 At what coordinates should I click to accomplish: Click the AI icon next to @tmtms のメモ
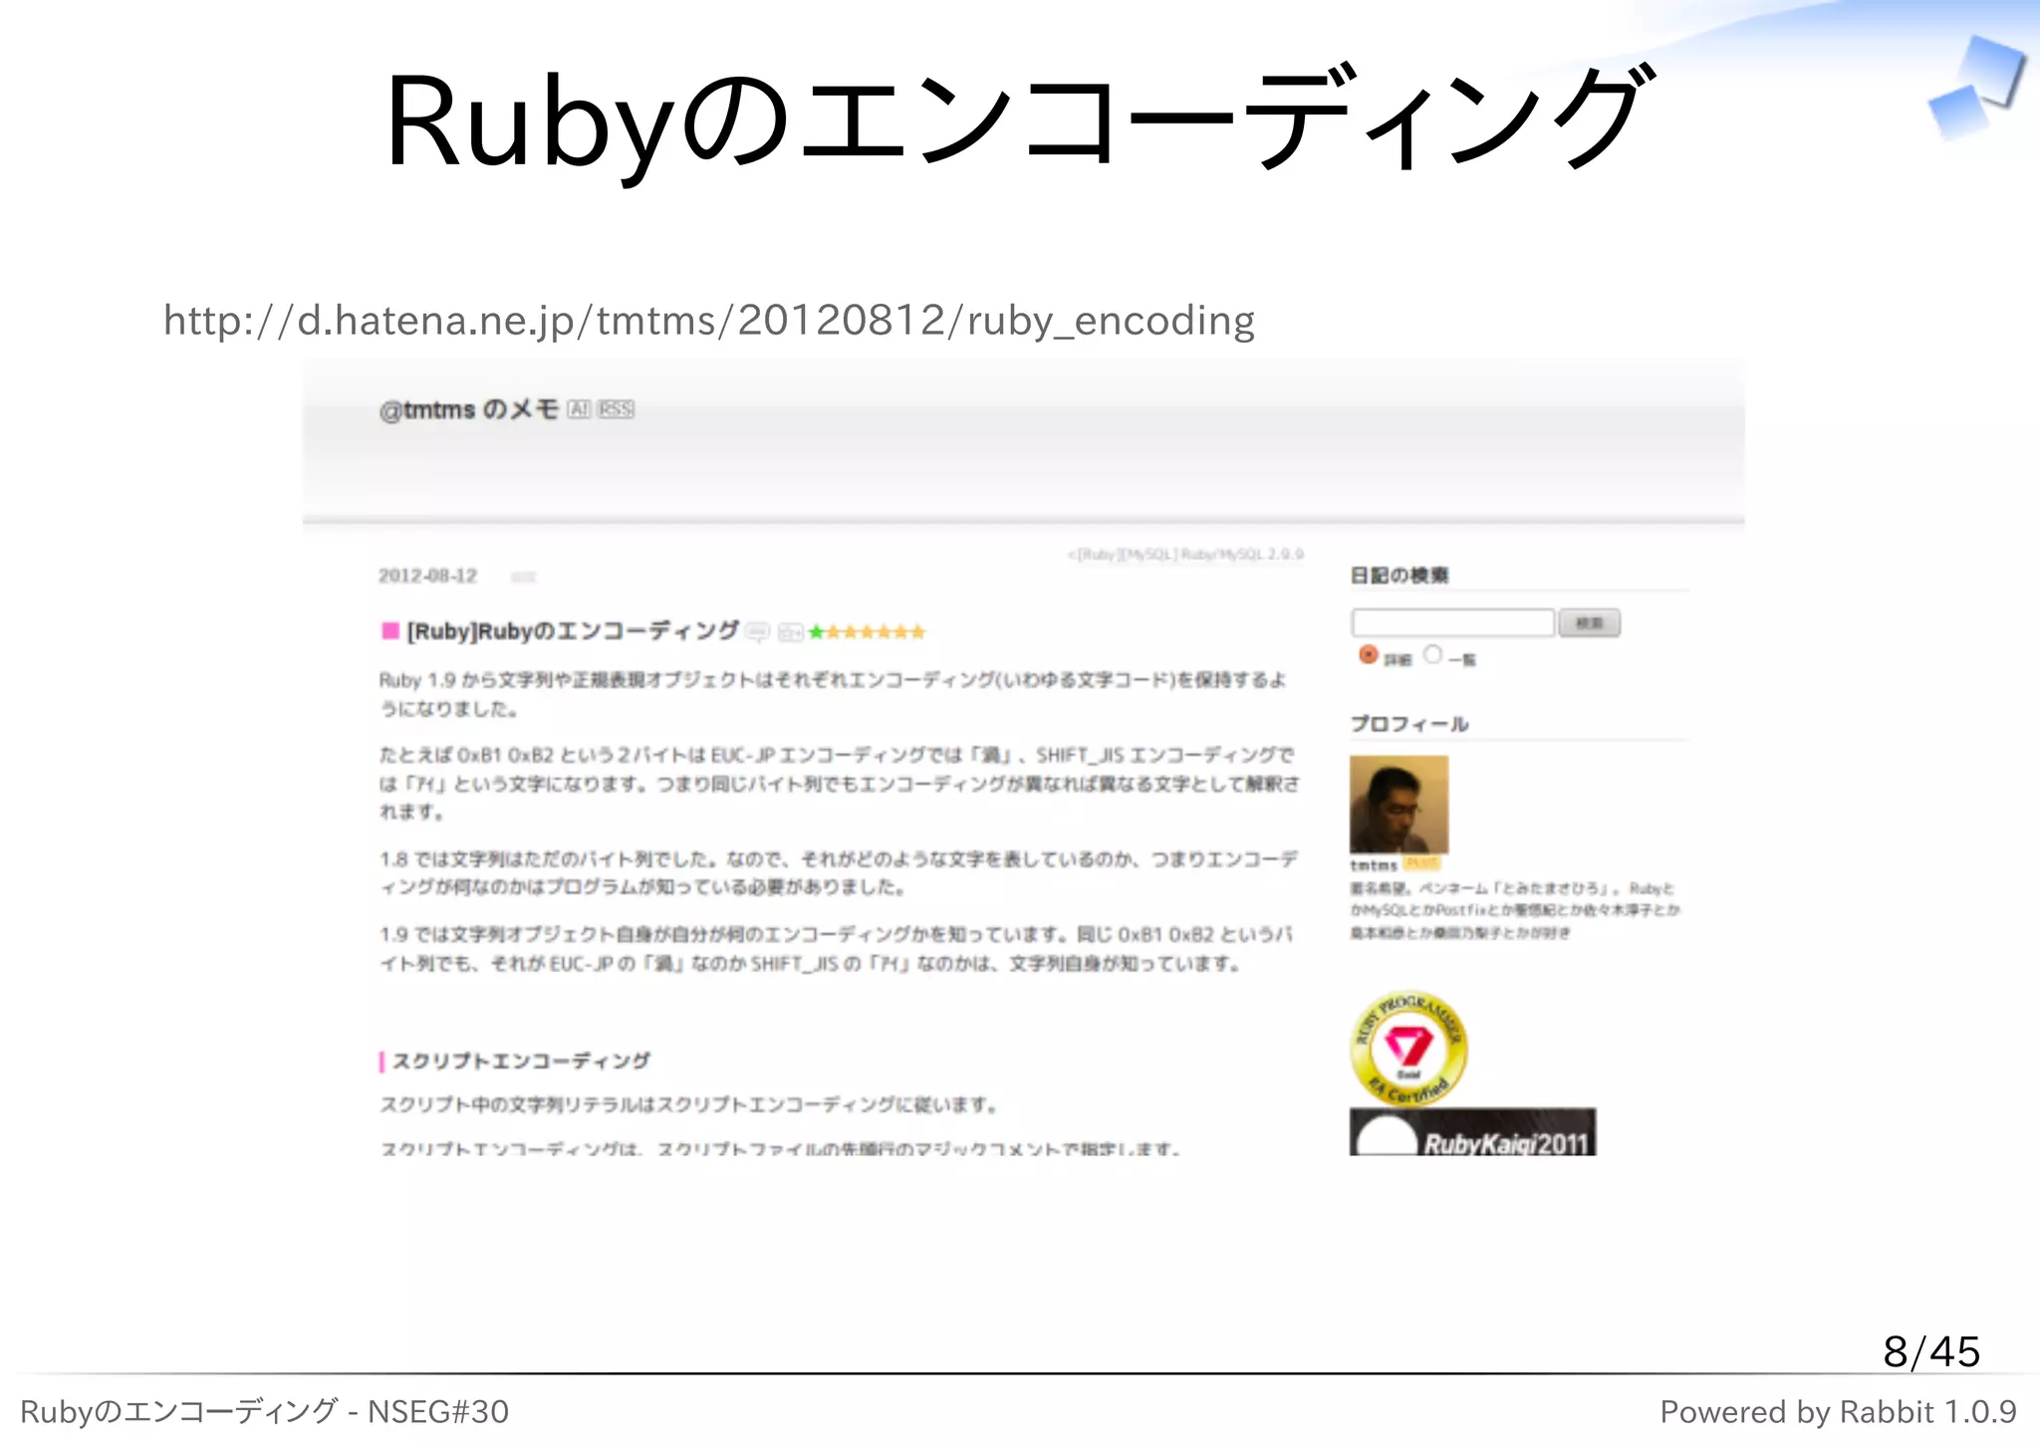pyautogui.click(x=580, y=409)
